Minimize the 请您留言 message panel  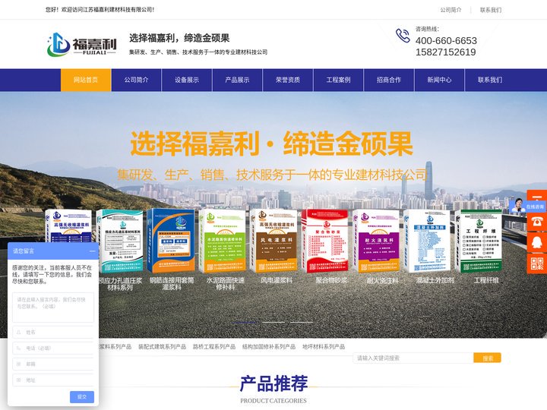tap(92, 251)
